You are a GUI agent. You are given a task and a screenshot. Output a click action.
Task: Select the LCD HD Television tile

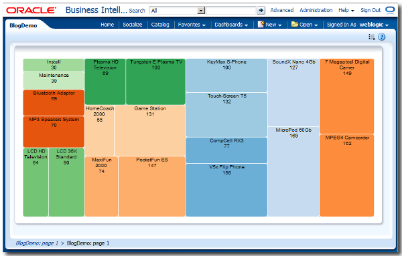[x=36, y=182]
